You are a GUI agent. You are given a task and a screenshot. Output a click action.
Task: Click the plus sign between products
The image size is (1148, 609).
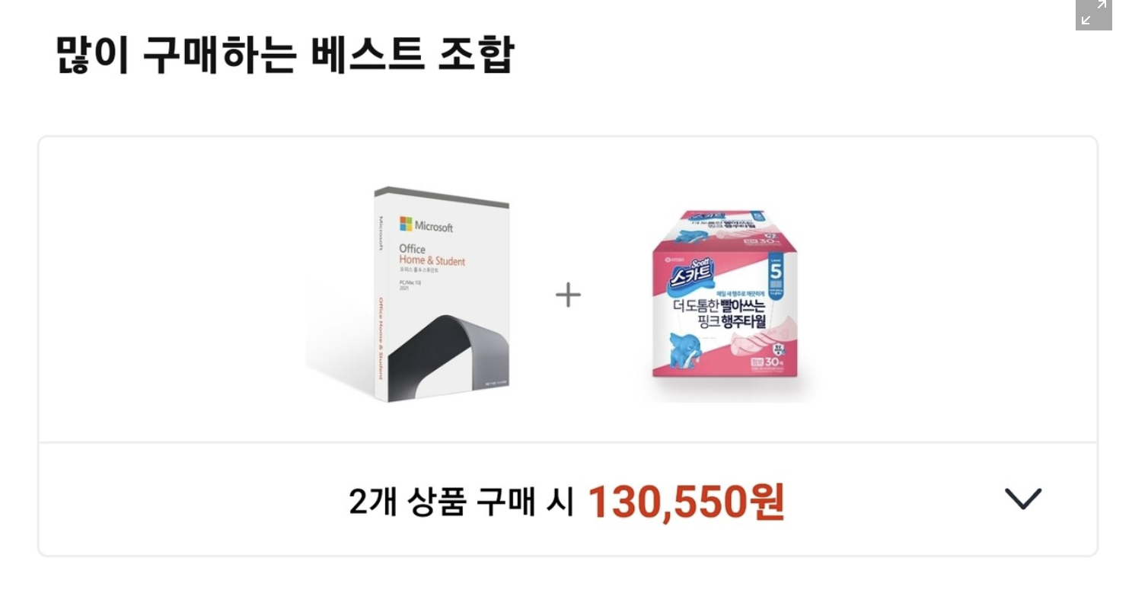pos(568,295)
